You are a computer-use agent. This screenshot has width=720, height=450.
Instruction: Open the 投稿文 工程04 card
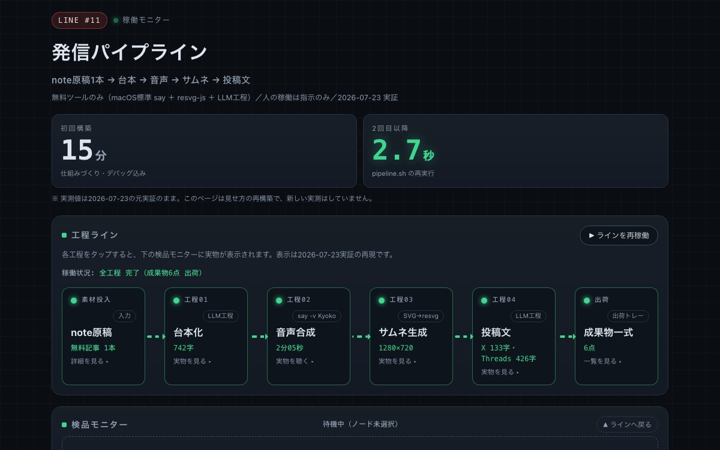[514, 336]
